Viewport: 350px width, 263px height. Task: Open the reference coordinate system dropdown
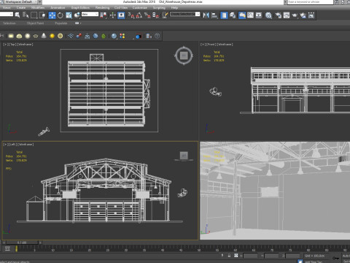(90, 15)
